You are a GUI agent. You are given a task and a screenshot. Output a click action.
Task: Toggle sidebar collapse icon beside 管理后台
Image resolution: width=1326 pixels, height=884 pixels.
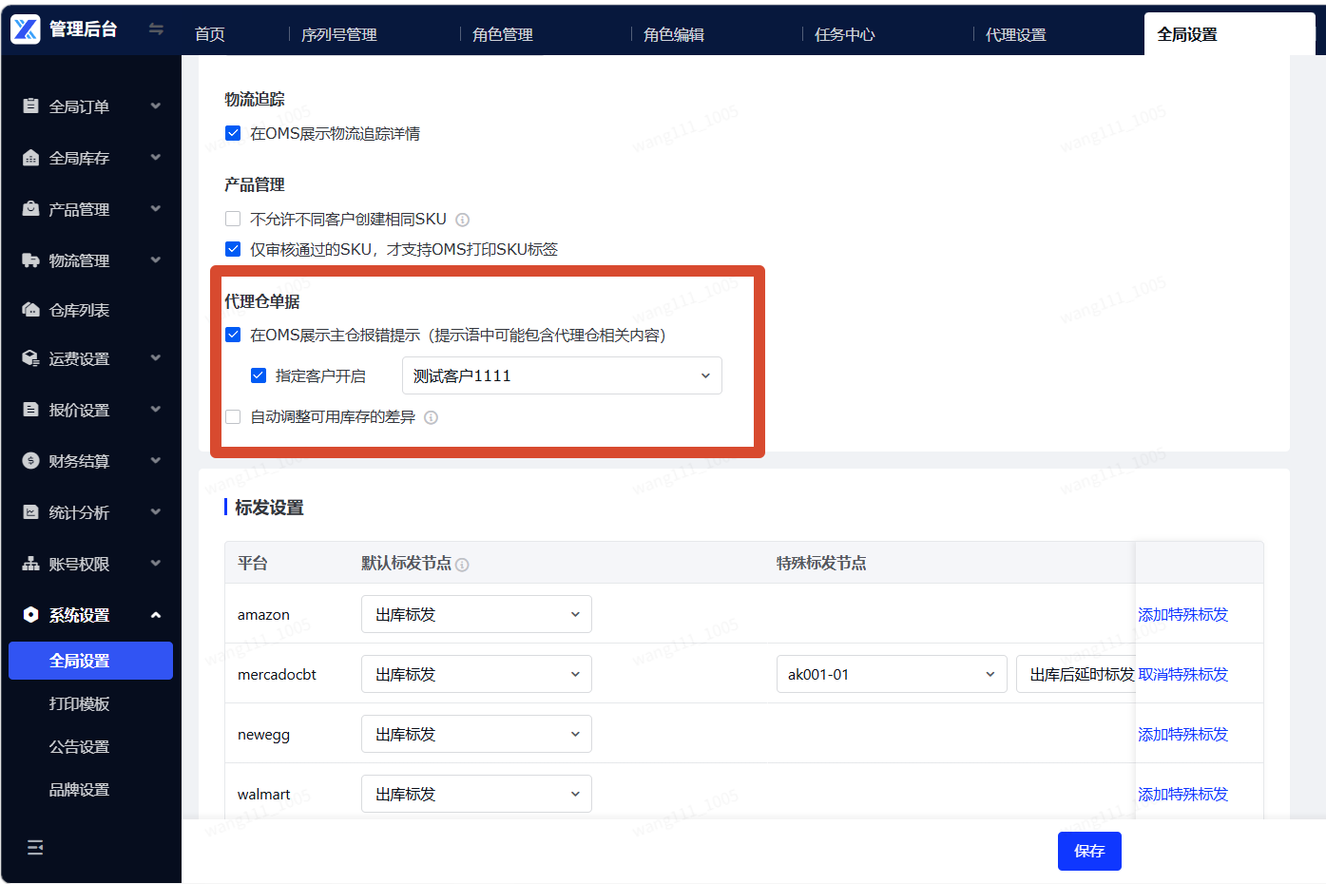[156, 29]
